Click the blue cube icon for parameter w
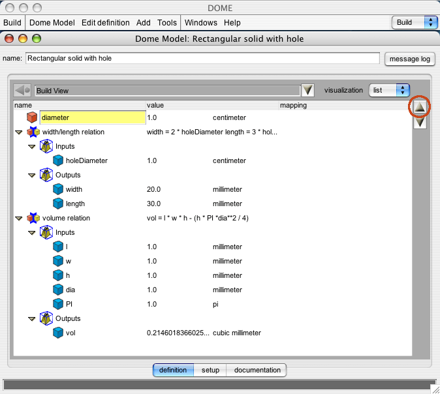The height and width of the screenshot is (394, 440). coord(58,261)
